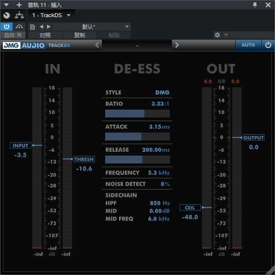The image size is (275, 275).
Task: Click the RELEASE slider bar
Action: coord(137,160)
